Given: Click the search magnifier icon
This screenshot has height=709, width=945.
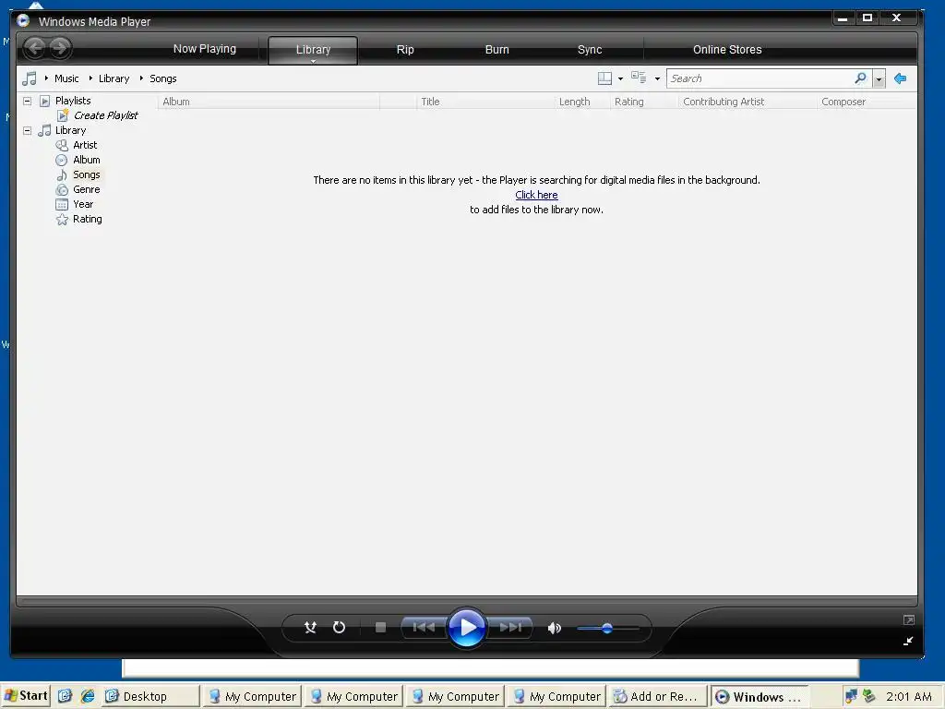Looking at the screenshot, I should coord(861,78).
